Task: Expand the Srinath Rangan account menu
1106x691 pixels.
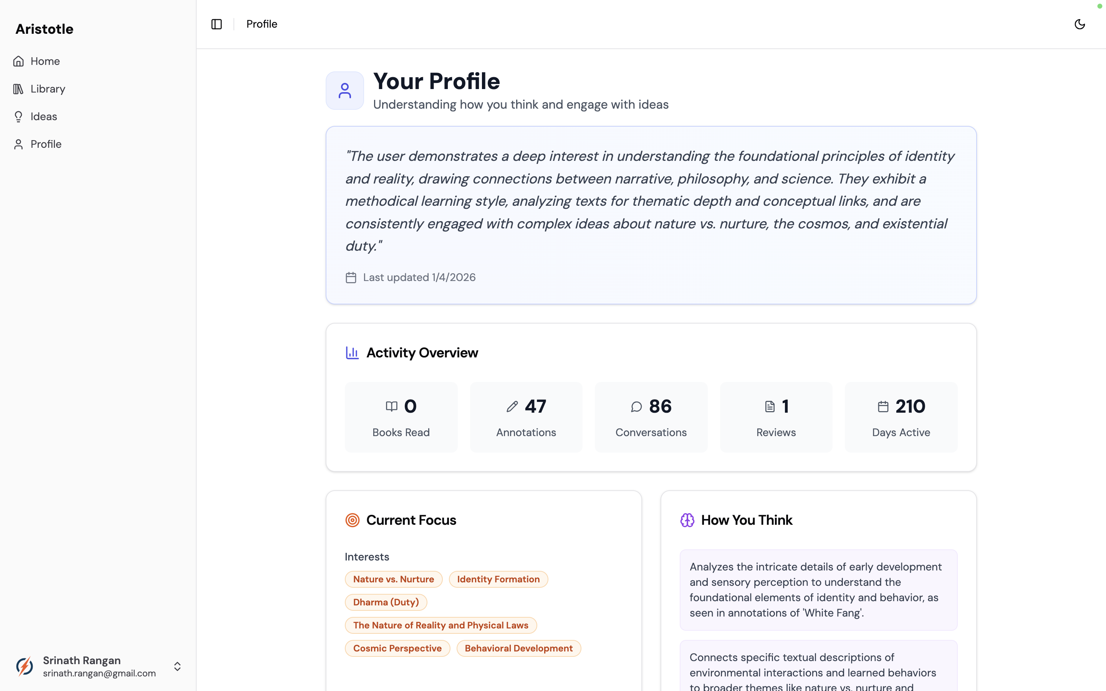Action: (177, 666)
